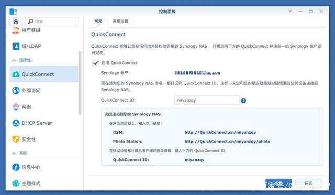Minimize the 控制面板 window
This screenshot has width=335, height=195.
point(300,12)
